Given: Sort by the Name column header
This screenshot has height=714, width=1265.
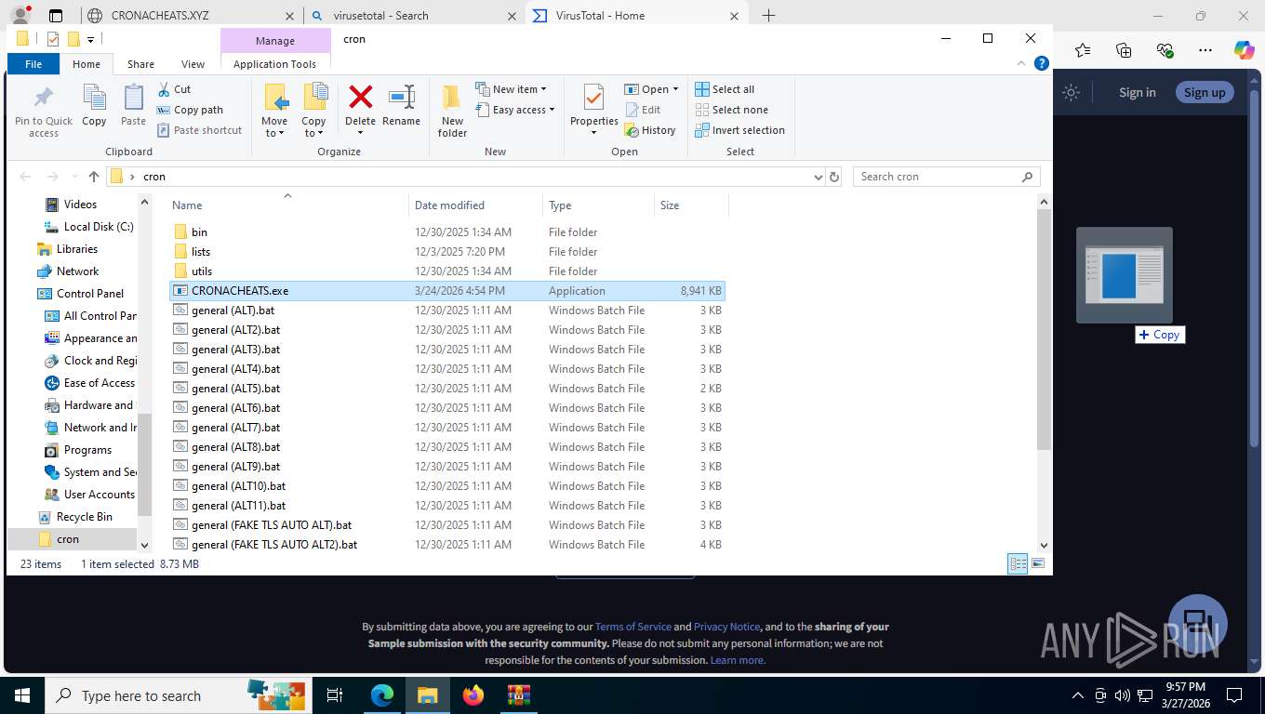Looking at the screenshot, I should point(288,205).
